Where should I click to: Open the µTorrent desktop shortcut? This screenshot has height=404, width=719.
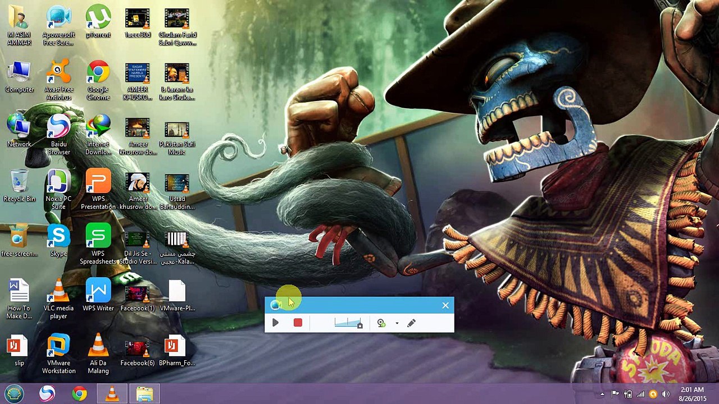pyautogui.click(x=98, y=22)
